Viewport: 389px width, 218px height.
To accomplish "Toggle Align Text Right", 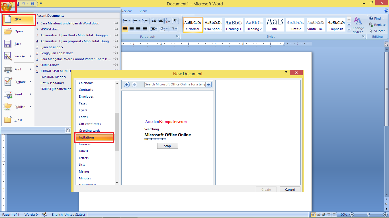I will [138, 29].
